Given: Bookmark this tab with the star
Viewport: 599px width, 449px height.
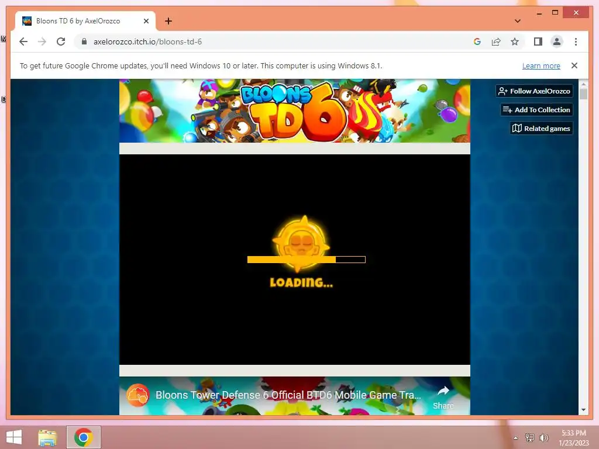Looking at the screenshot, I should click(515, 42).
